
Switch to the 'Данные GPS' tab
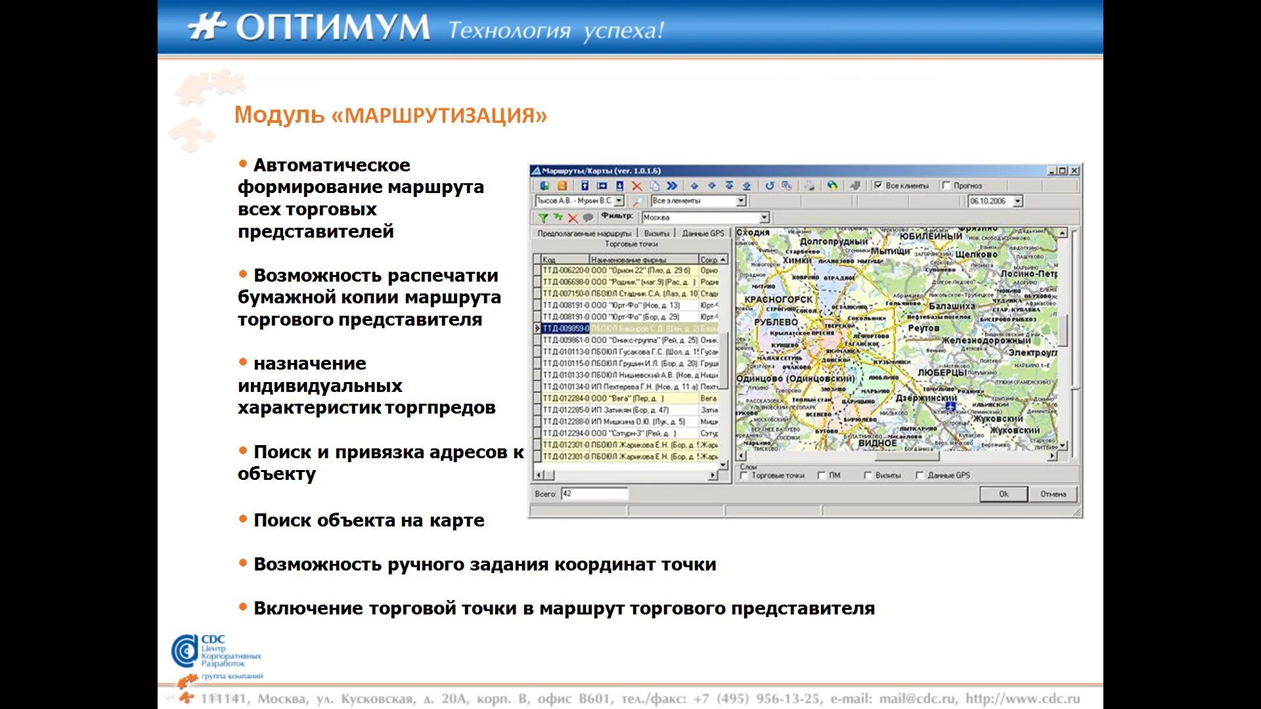703,234
